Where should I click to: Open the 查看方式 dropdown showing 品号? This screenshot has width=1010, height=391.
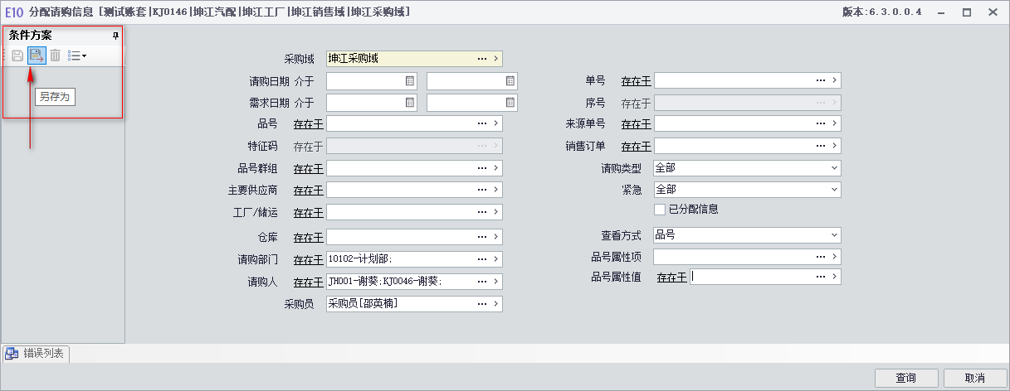[x=834, y=235]
